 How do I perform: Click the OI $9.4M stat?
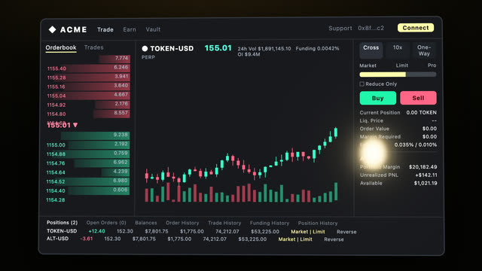click(249, 54)
